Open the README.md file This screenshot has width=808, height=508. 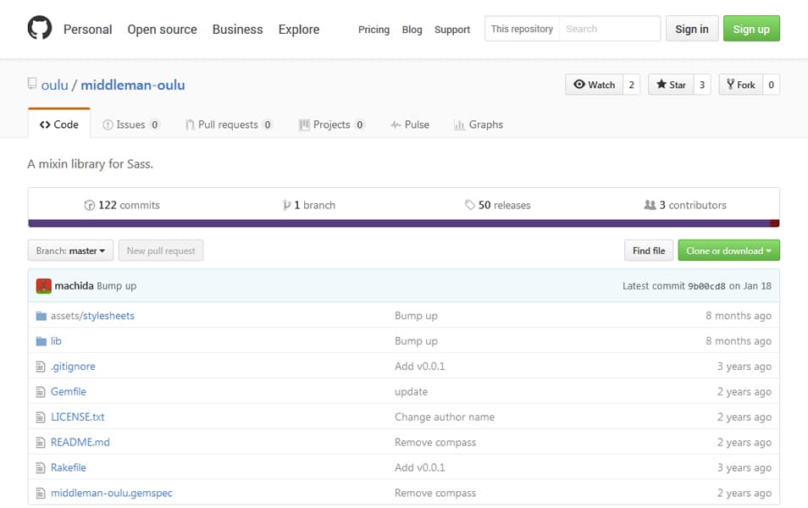(x=80, y=443)
